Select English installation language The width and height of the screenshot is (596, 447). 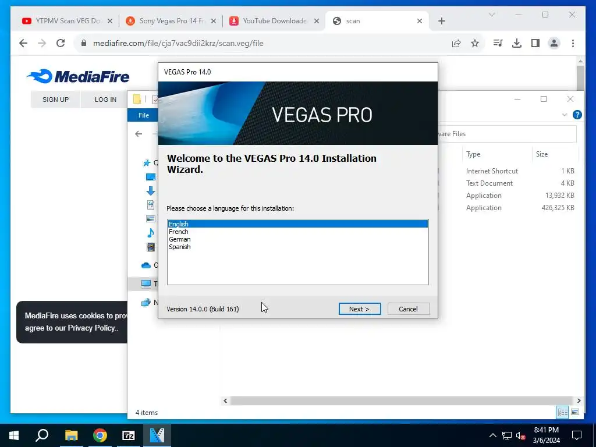(297, 224)
